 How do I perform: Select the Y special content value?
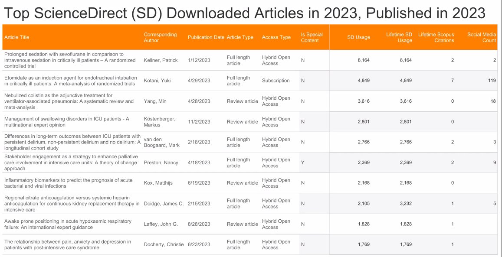tap(303, 163)
